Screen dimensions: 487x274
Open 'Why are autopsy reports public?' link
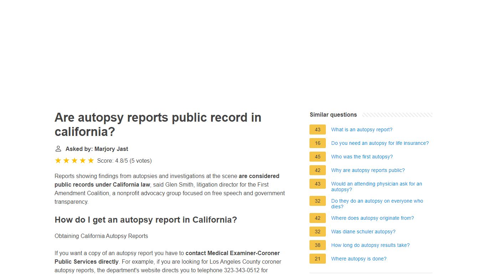pos(368,170)
